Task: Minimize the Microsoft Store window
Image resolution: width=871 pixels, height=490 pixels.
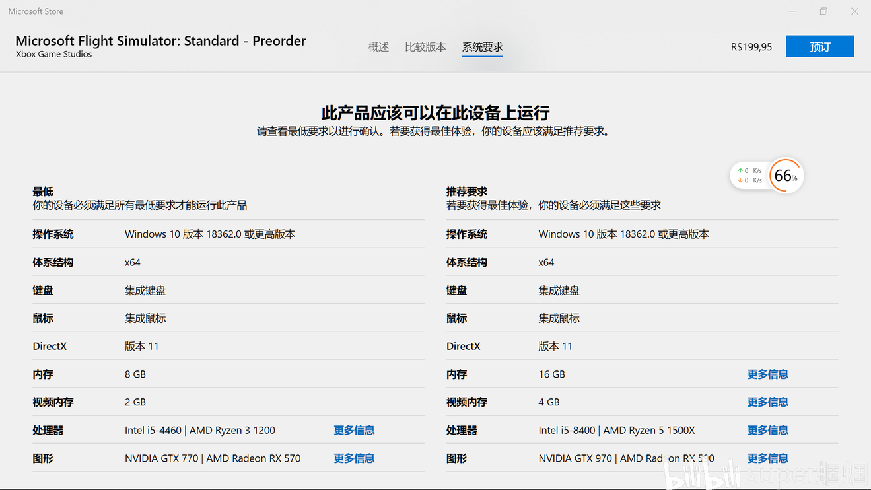Action: tap(792, 11)
